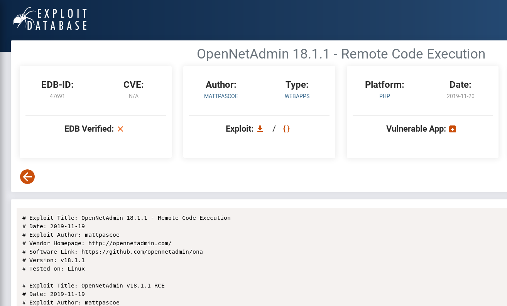
Task: View raw exploit code via braces icon
Action: click(x=286, y=129)
